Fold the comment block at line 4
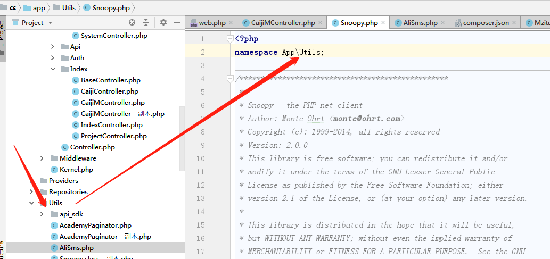 tap(230, 79)
